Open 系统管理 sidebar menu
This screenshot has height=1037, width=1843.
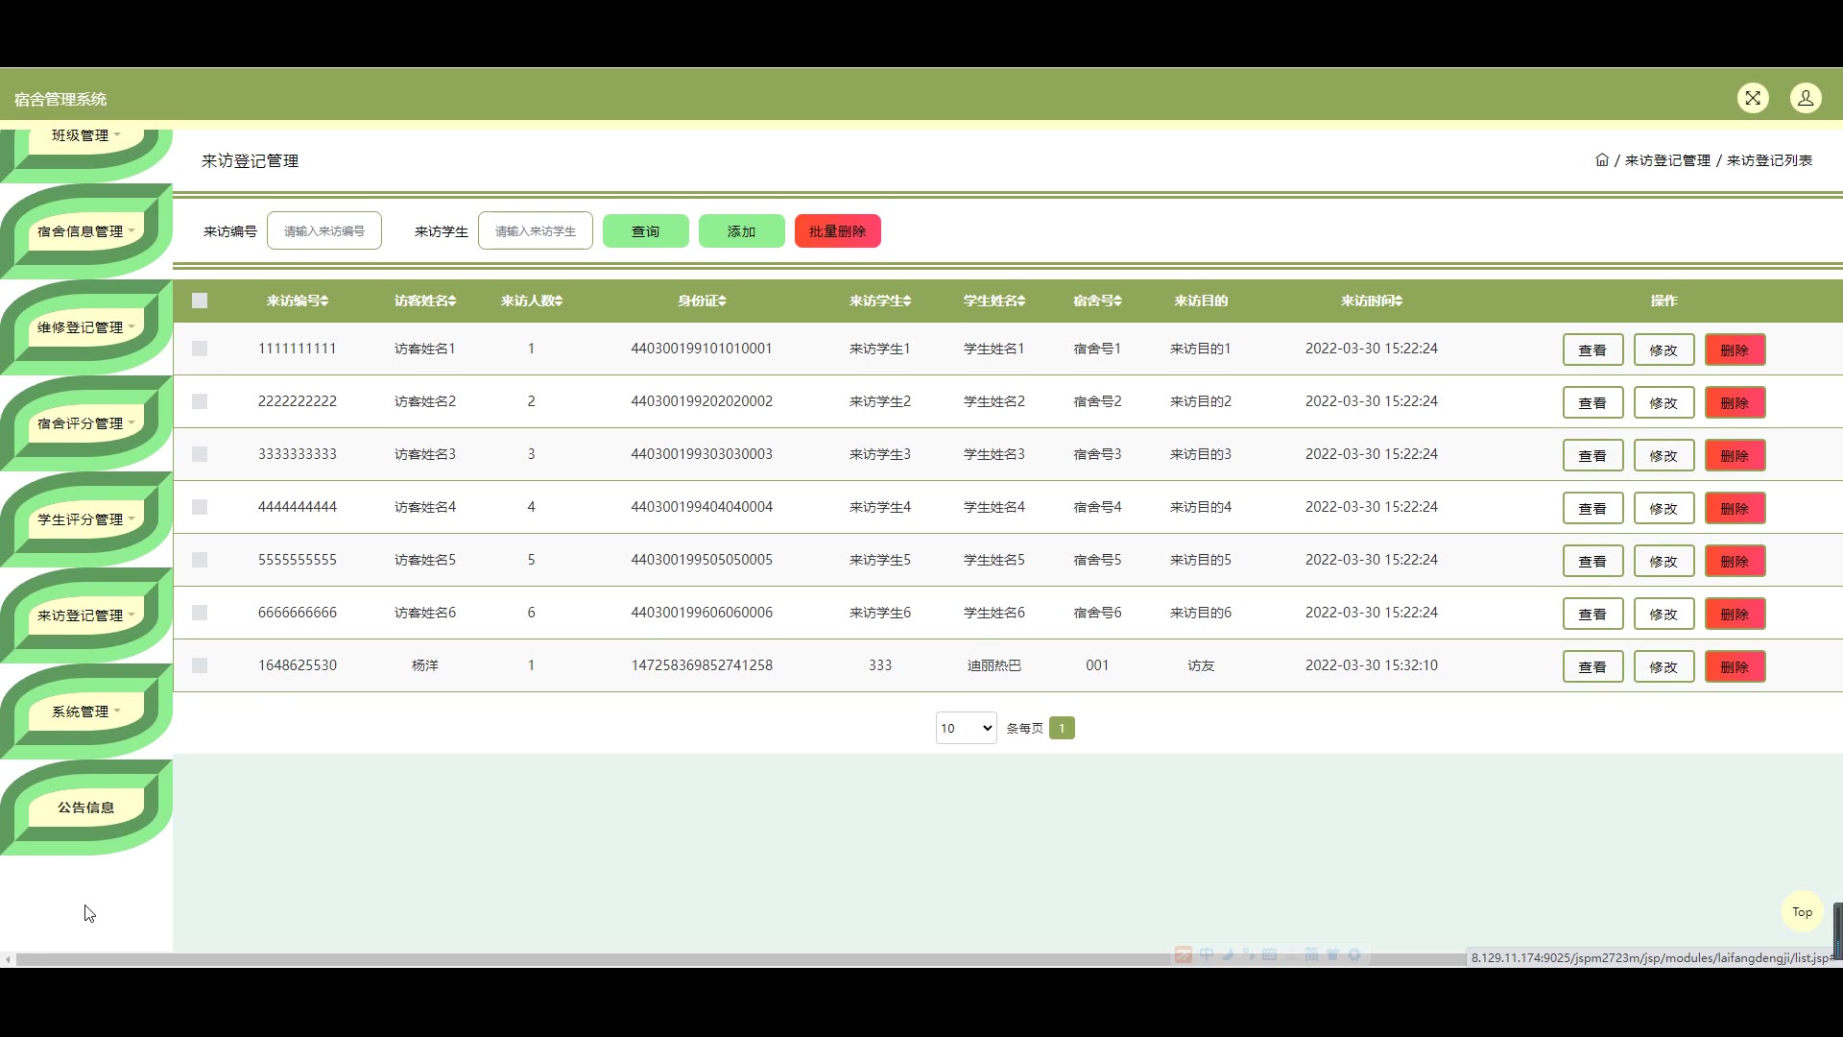(86, 711)
